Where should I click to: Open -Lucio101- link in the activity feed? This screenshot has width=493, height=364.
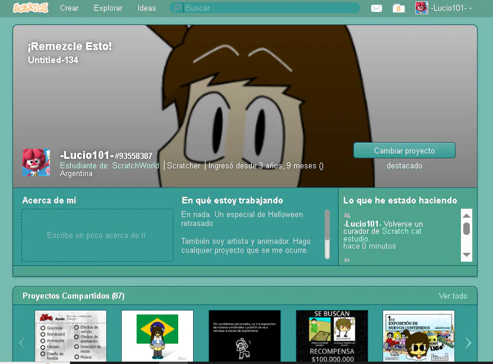[x=362, y=224]
